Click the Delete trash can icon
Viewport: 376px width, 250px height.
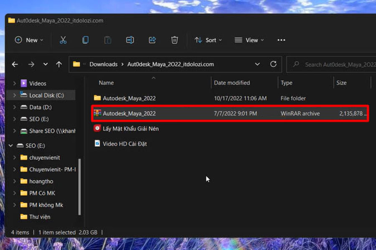[175, 40]
